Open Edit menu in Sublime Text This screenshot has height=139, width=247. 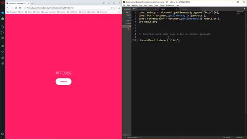[128, 5]
